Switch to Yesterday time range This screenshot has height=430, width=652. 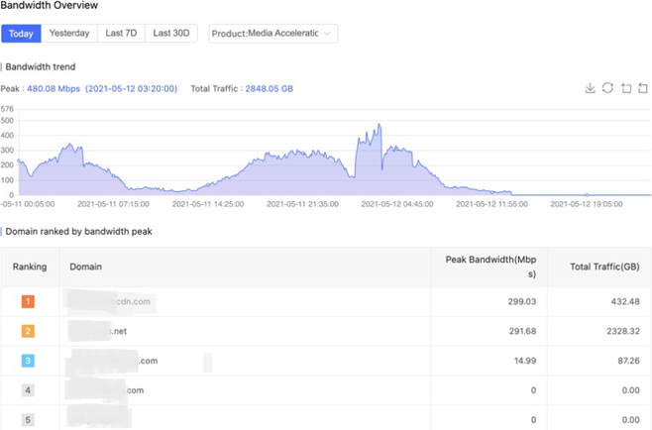[69, 34]
